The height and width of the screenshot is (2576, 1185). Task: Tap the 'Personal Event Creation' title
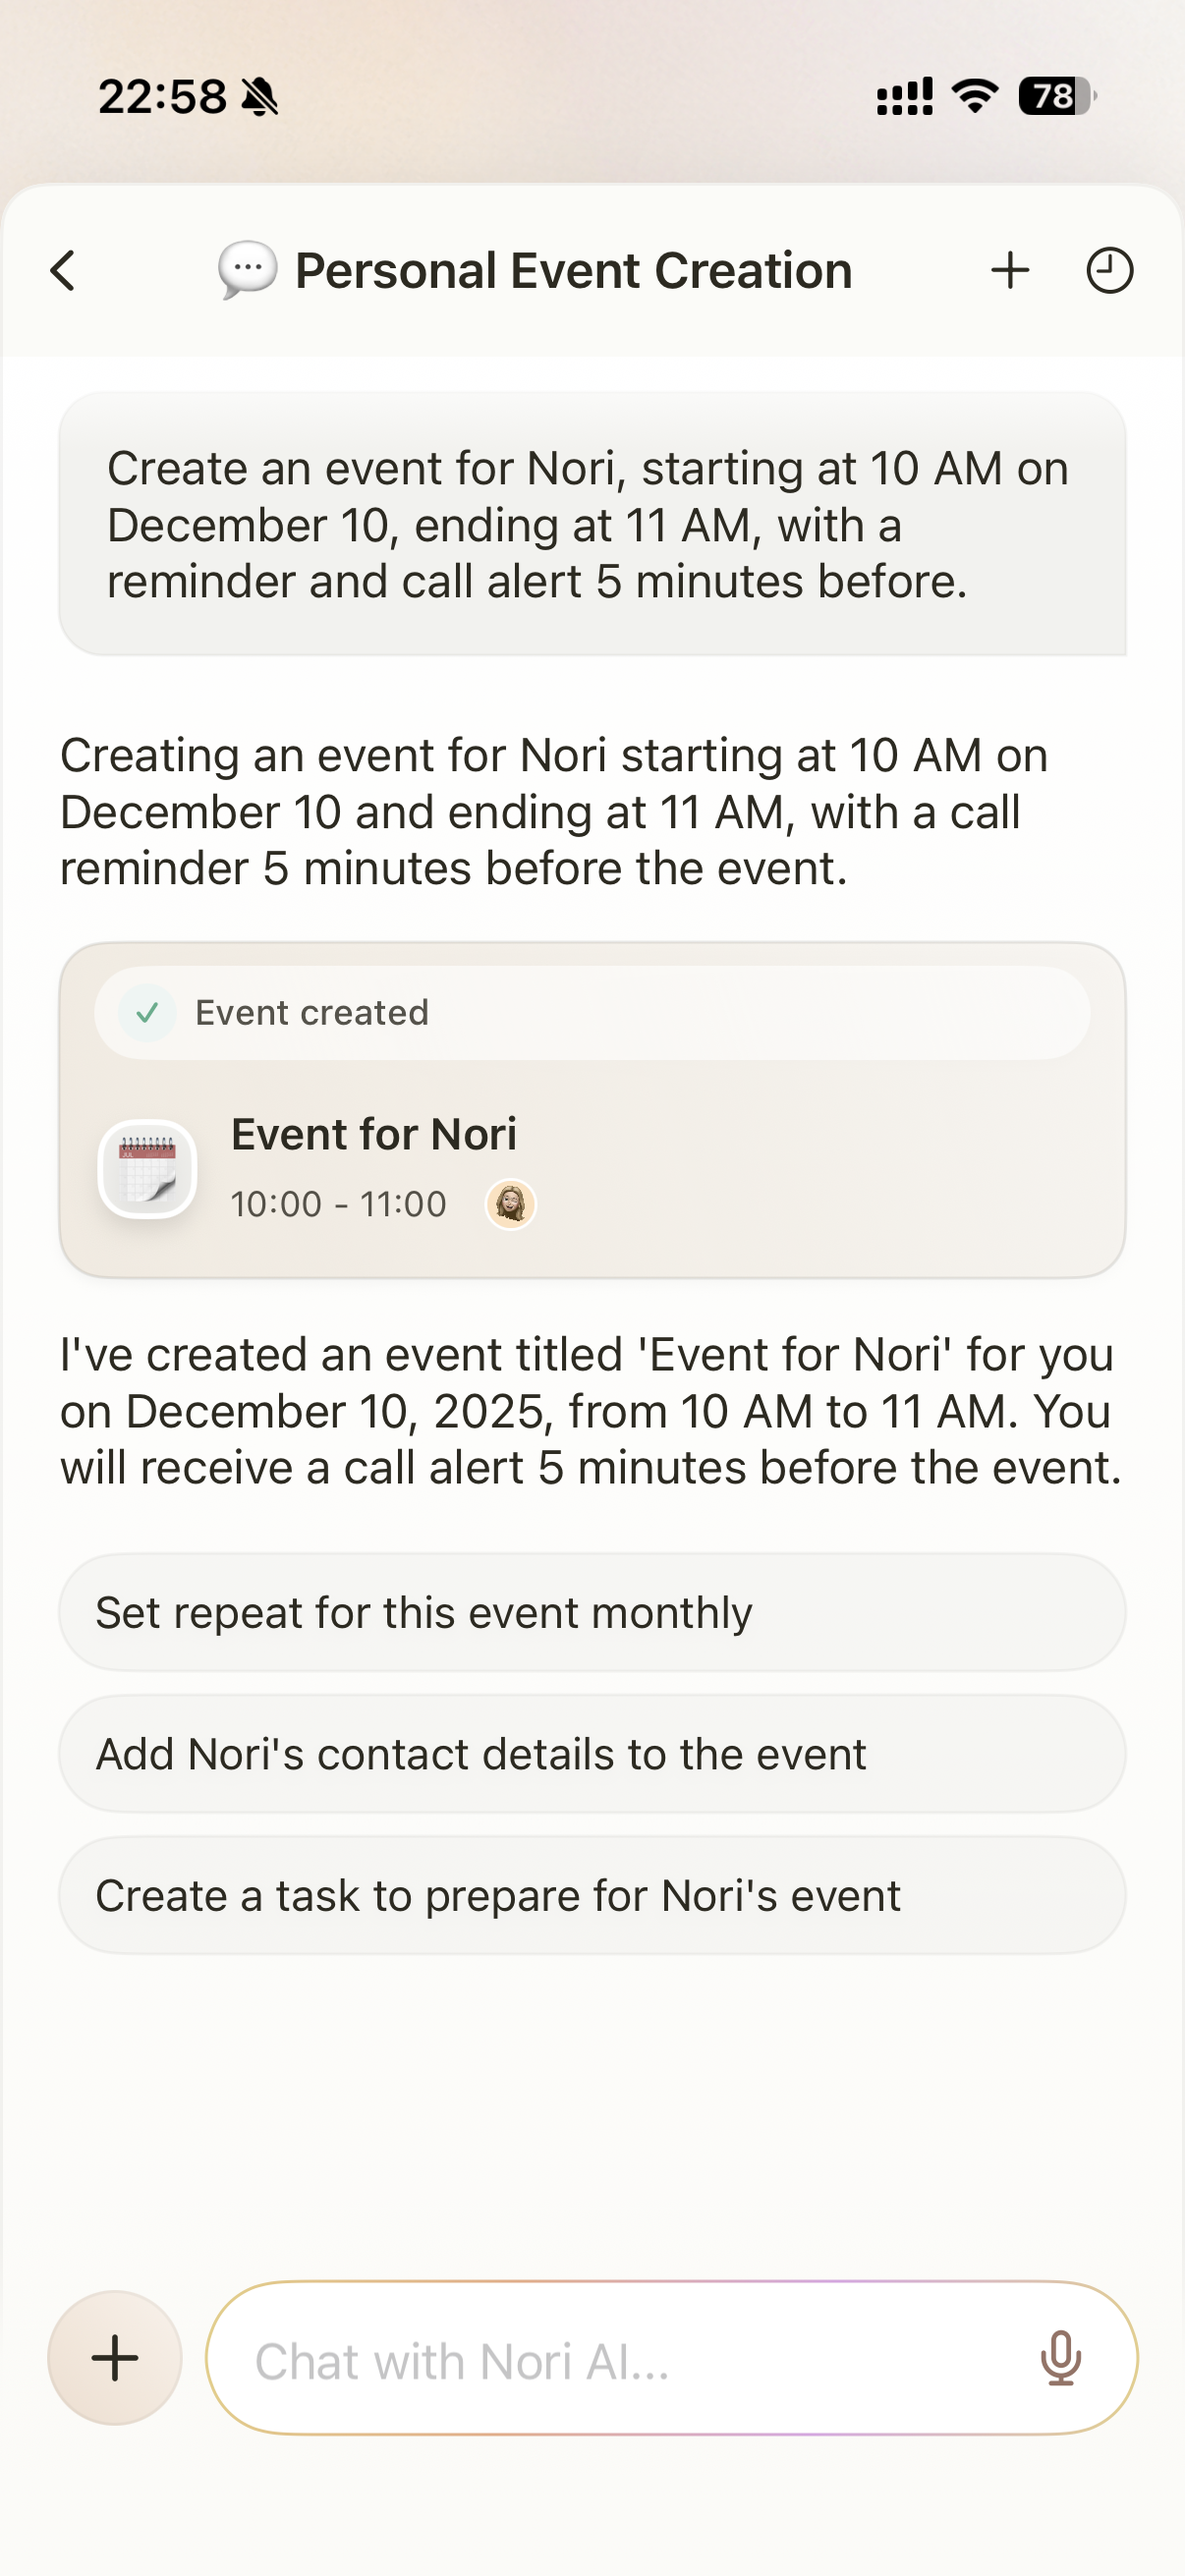pyautogui.click(x=573, y=270)
